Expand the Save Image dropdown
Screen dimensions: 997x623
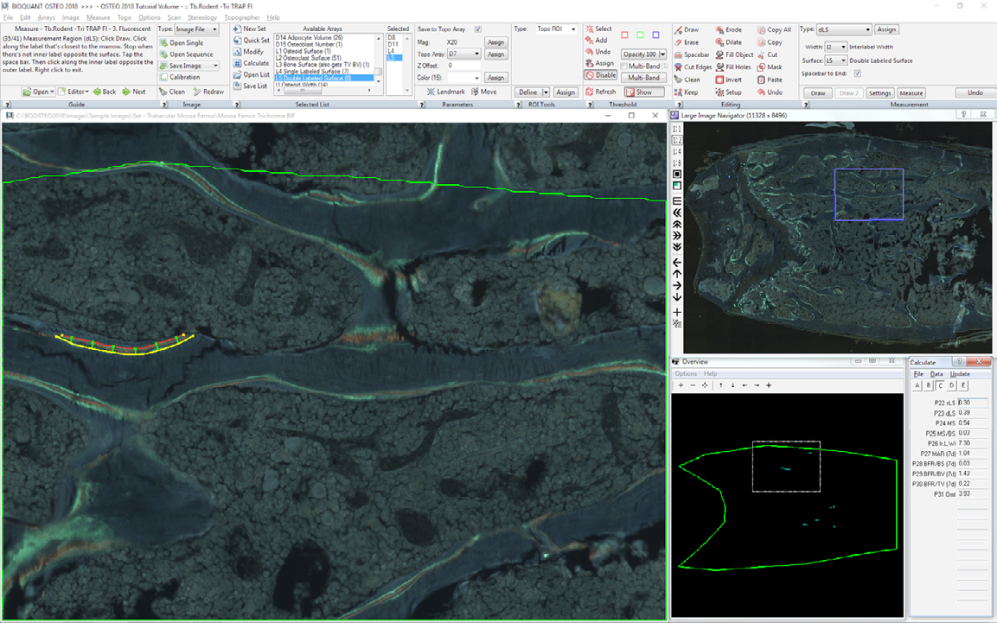pyautogui.click(x=216, y=66)
